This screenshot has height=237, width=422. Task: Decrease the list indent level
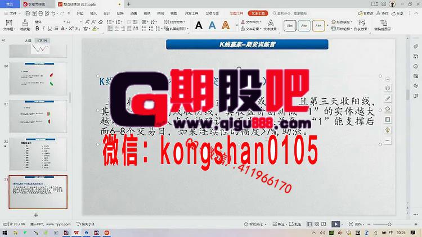tap(129, 22)
